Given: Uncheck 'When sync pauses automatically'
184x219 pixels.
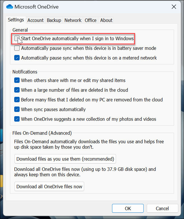Looking at the screenshot, I should pyautogui.click(x=17, y=109).
